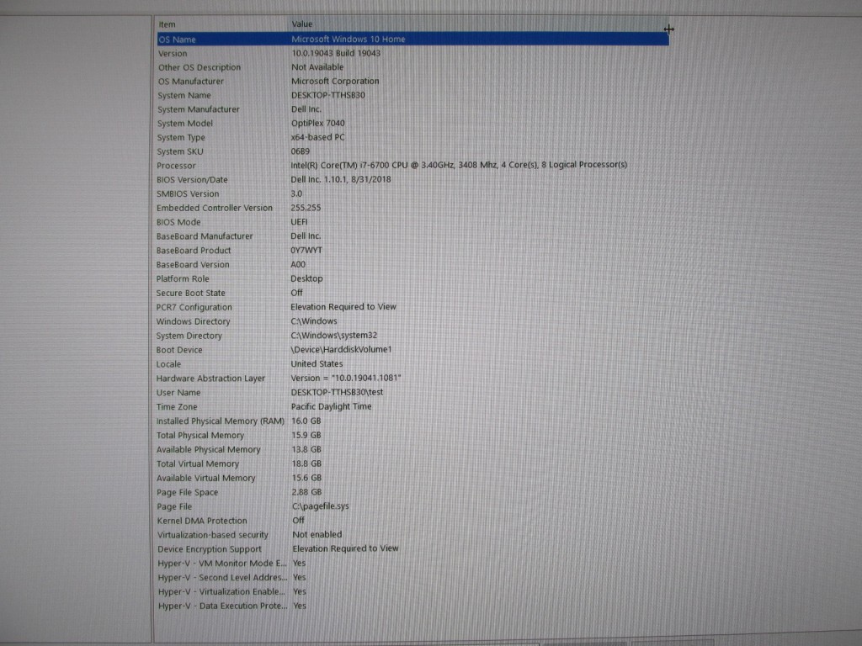862x646 pixels.
Task: Select the Available Virtual Memory row
Action: [x=412, y=479]
